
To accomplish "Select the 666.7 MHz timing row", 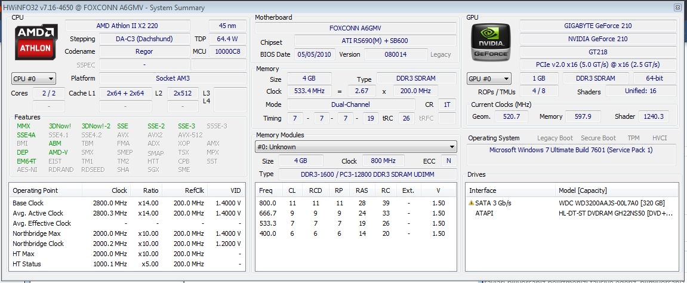I will [355, 213].
